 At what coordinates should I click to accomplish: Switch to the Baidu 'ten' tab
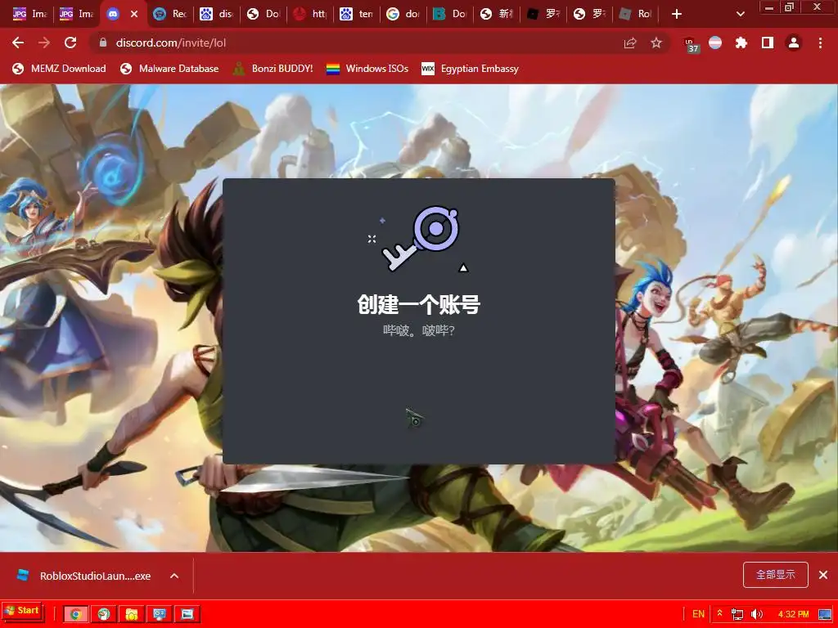(357, 14)
